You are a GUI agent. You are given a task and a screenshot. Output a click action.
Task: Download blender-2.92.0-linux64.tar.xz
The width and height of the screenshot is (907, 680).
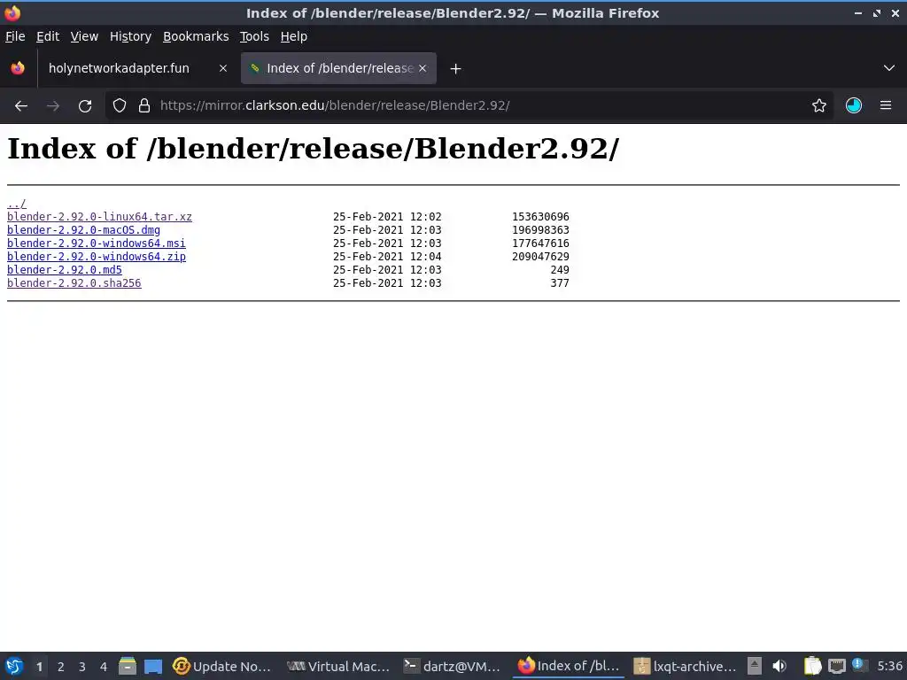pyautogui.click(x=99, y=217)
